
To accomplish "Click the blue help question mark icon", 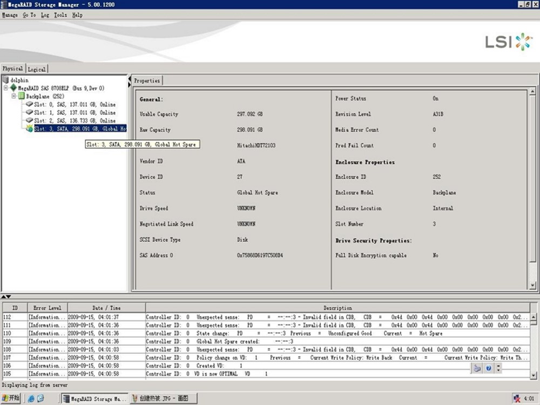I will (x=488, y=368).
